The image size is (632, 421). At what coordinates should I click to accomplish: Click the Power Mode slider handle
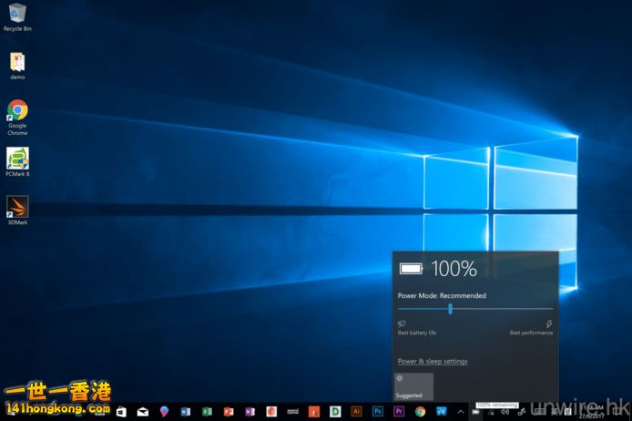(450, 309)
